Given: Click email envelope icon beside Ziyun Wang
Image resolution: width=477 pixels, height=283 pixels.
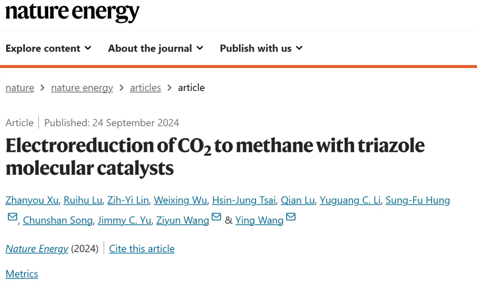Looking at the screenshot, I should coord(216,217).
